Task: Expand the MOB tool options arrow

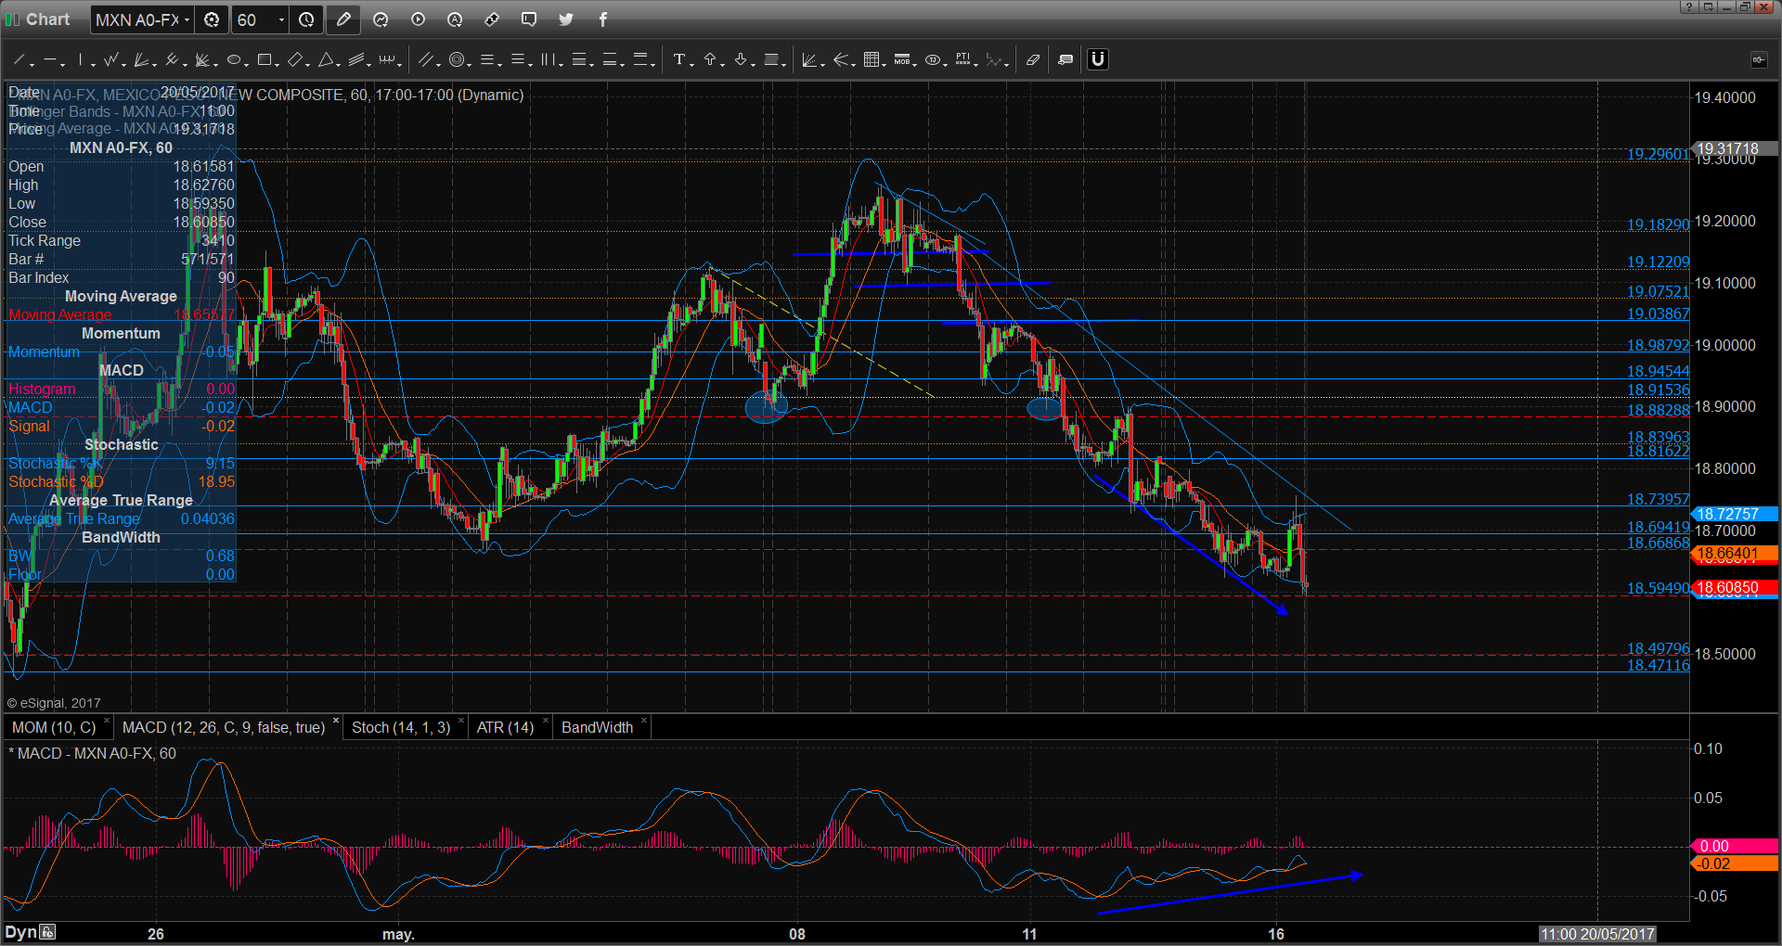Action: [915, 64]
